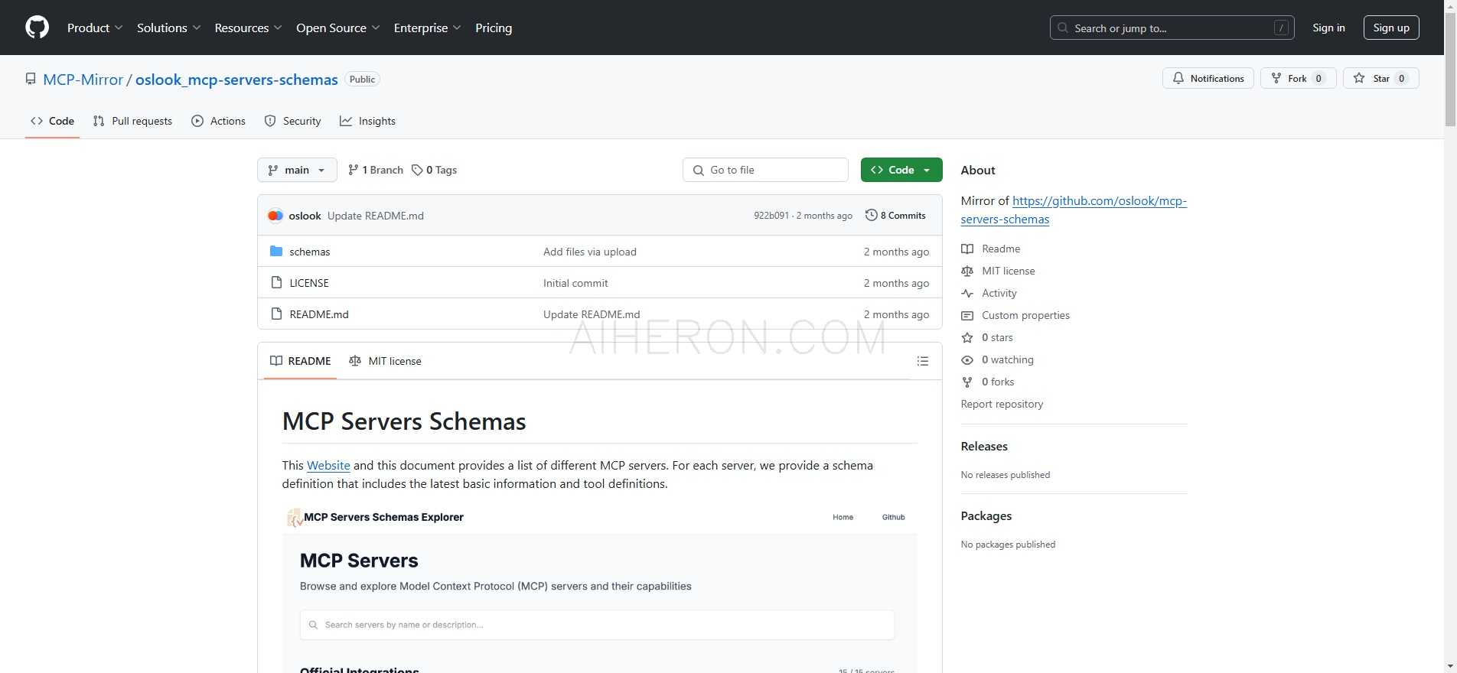The image size is (1457, 673).
Task: Switch to the Actions tab
Action: [x=219, y=121]
